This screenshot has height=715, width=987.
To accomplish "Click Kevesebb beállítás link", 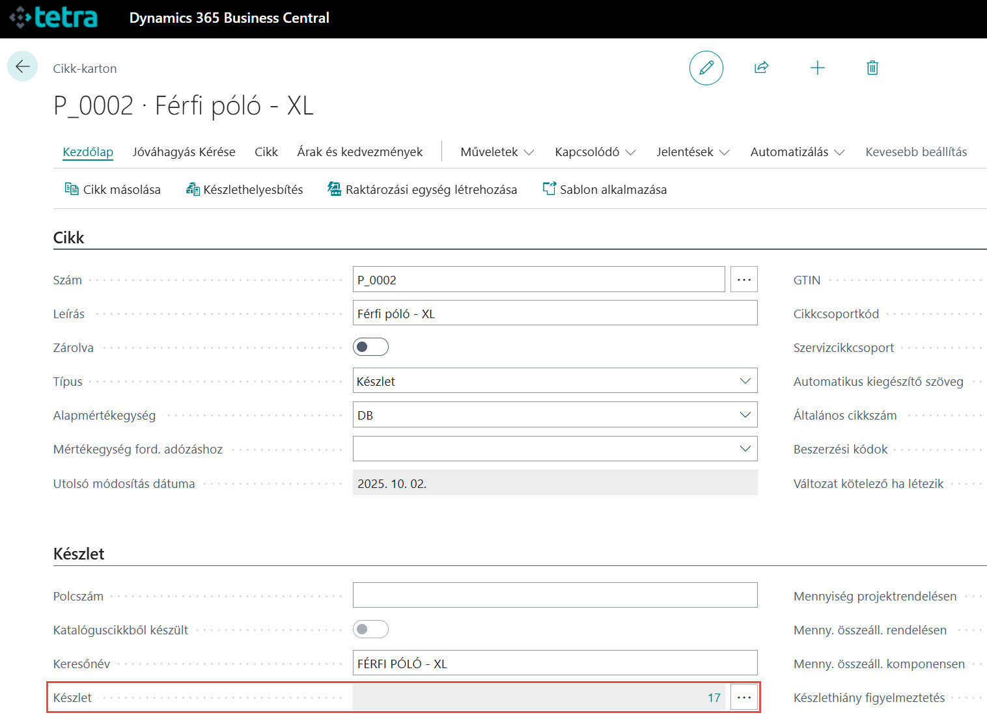I will tap(915, 152).
